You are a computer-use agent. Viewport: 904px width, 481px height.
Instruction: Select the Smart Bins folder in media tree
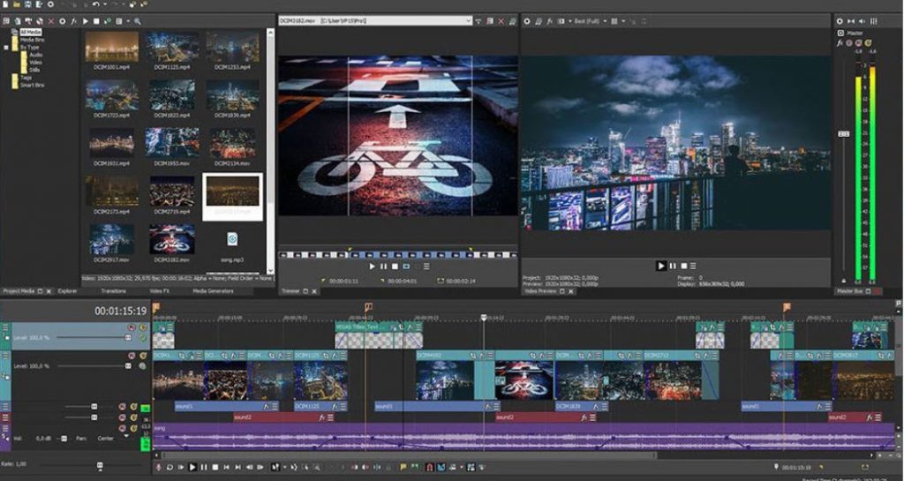click(31, 86)
